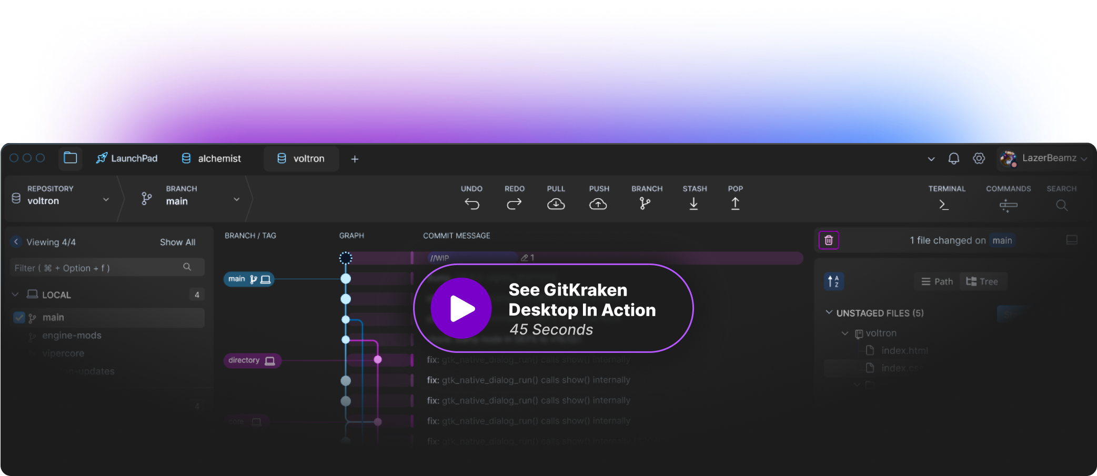Viewport: 1097px width, 476px height.
Task: Collapse the Unstaged Files section
Action: [829, 313]
